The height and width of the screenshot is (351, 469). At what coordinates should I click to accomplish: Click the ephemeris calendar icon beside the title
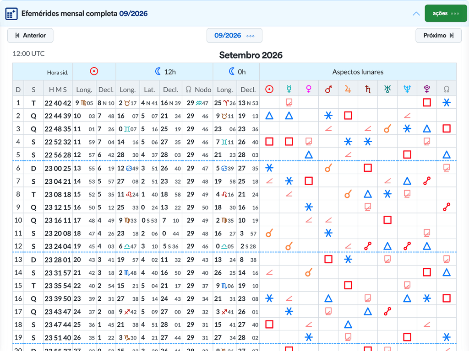point(11,14)
